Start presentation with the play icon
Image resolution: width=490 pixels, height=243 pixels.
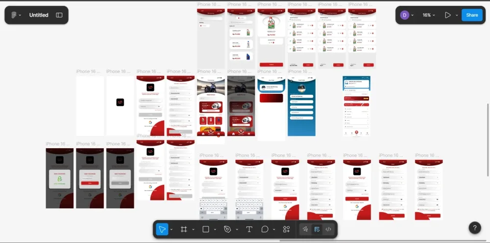[x=448, y=15]
